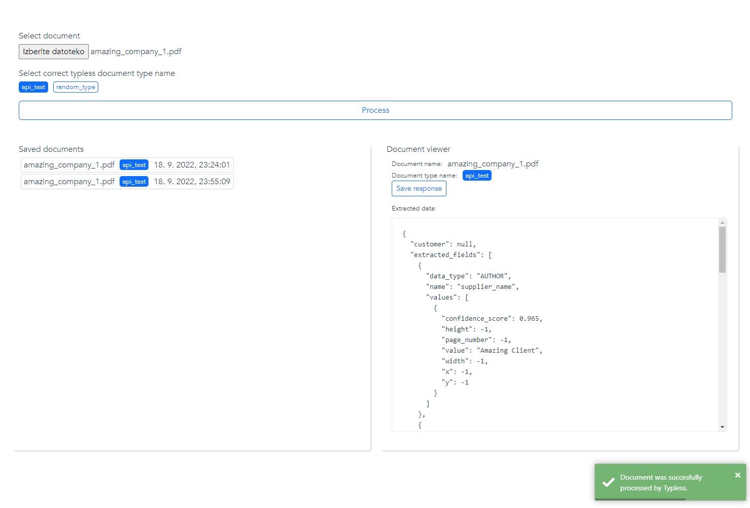Click the api_test badge in Document viewer header

click(x=477, y=175)
